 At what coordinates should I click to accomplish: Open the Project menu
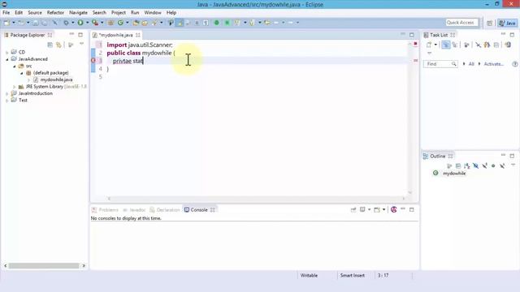point(119,13)
